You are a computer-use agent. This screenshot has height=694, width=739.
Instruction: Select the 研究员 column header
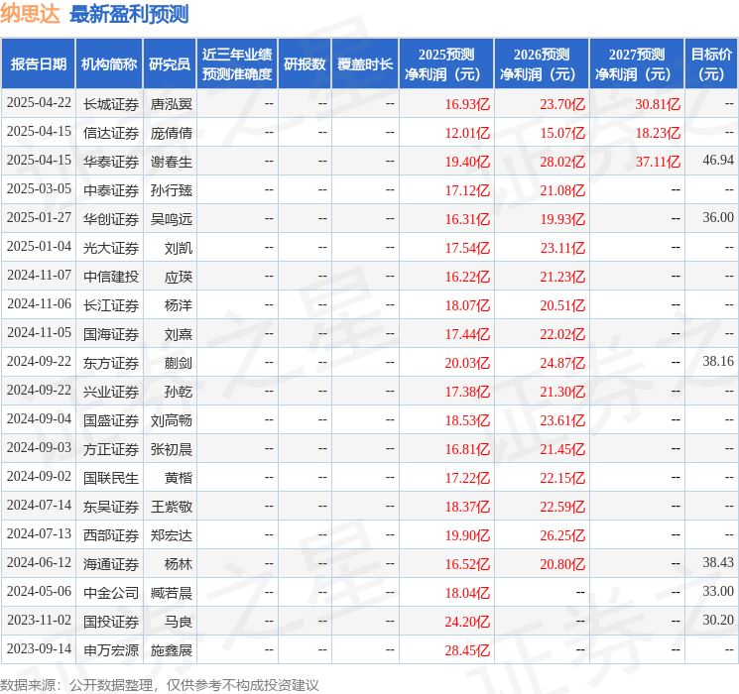click(x=170, y=64)
